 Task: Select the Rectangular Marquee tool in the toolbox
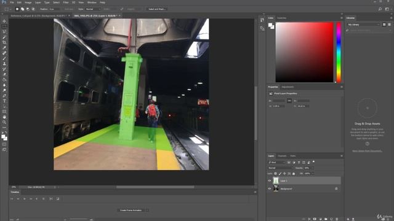click(x=4, y=26)
